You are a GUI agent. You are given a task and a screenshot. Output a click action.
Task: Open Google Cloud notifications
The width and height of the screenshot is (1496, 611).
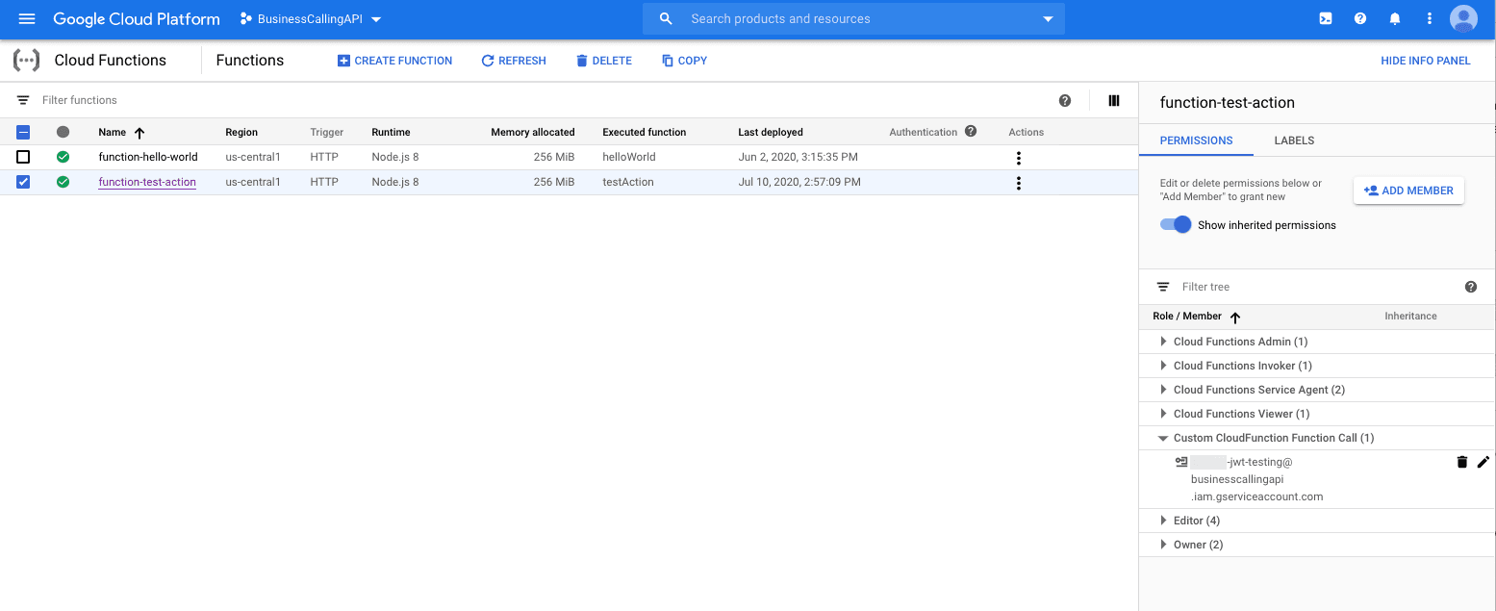point(1395,18)
